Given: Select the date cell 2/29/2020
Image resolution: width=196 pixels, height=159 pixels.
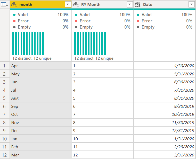Looking at the screenshot, I should click(165, 147).
